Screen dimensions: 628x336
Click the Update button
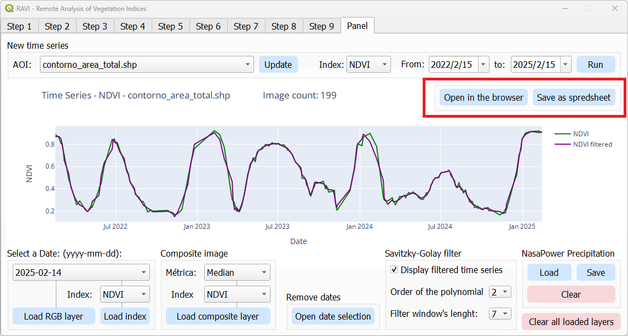(x=278, y=65)
